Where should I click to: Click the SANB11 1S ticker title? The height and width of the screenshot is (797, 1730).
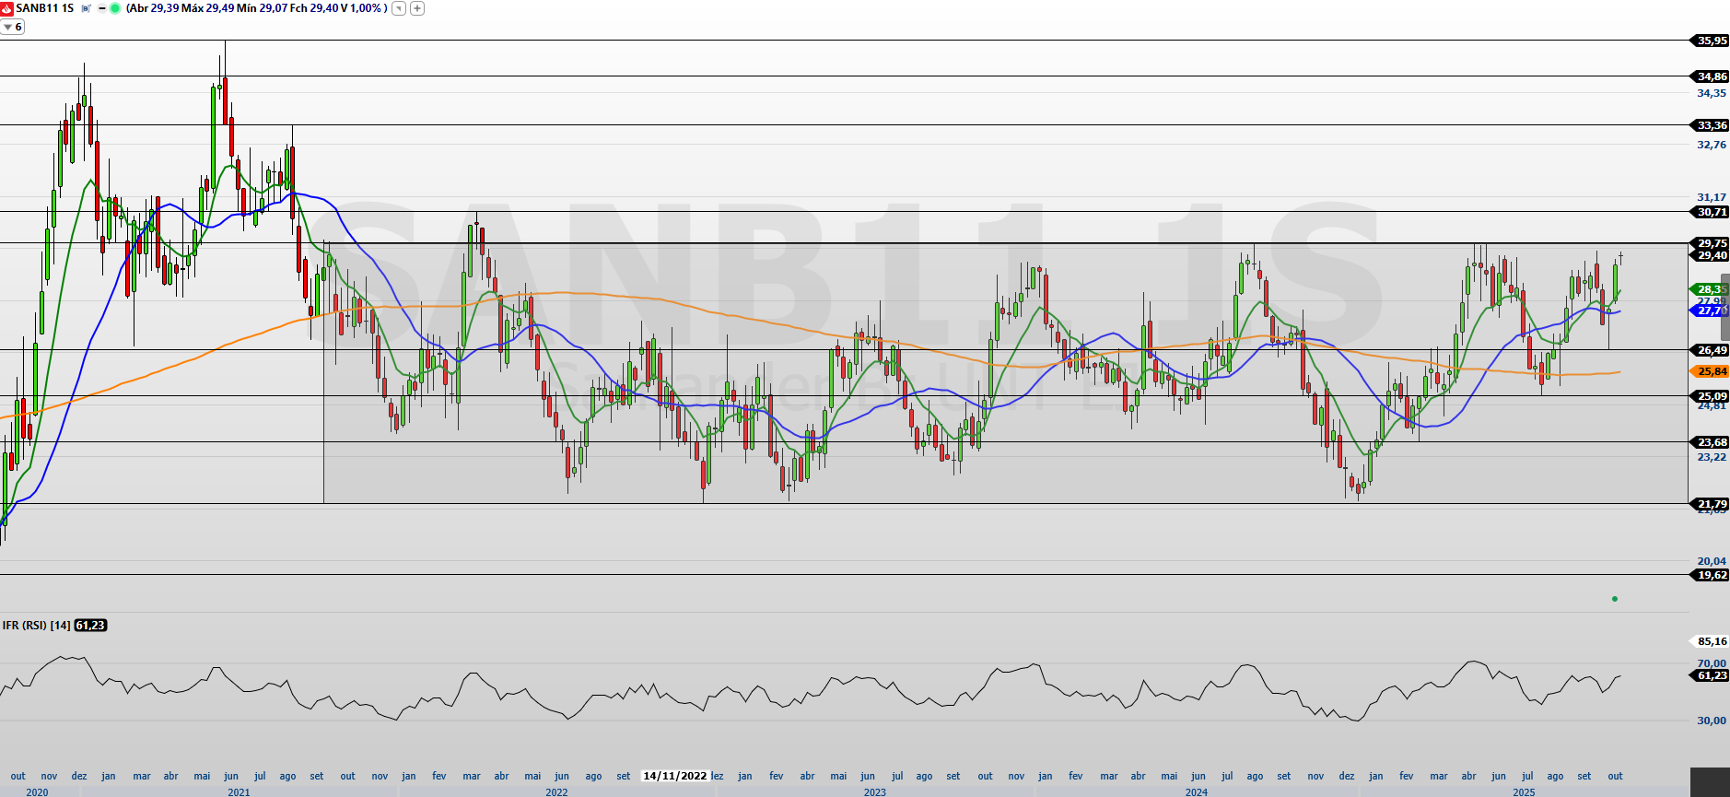point(44,8)
